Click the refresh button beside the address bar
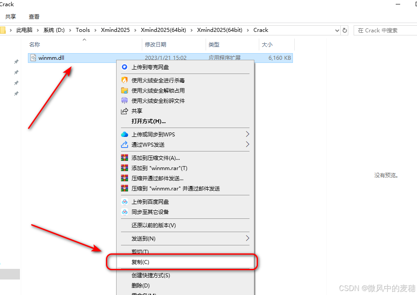Screen dimensions: 417x295 [x=345, y=30]
